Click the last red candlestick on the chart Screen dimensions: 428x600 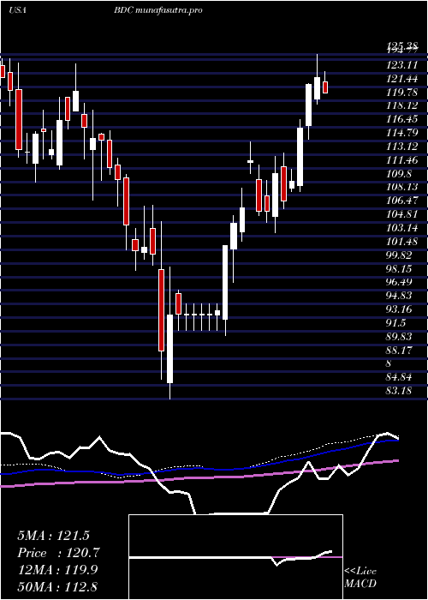pyautogui.click(x=325, y=87)
